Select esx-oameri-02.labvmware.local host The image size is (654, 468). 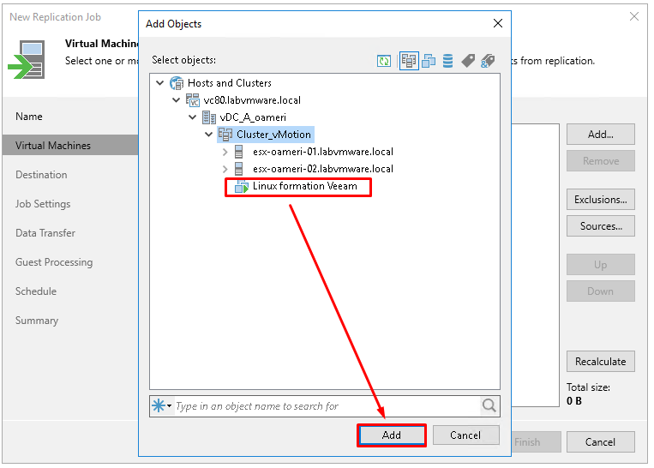click(x=323, y=169)
